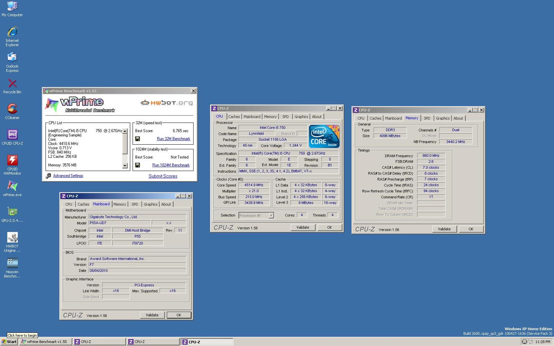
Task: Click OK in Memory CPU-Z window
Action: (471, 229)
